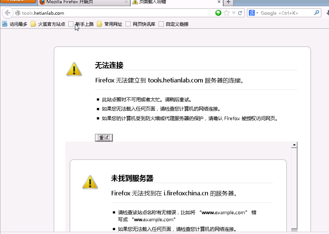The image size is (329, 234).
Task: Click the globe site identity icon
Action: pos(18,13)
